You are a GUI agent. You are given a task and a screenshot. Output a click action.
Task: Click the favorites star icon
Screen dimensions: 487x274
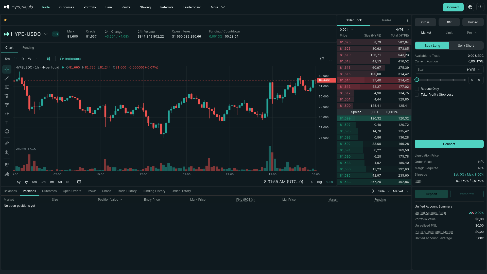5,20
